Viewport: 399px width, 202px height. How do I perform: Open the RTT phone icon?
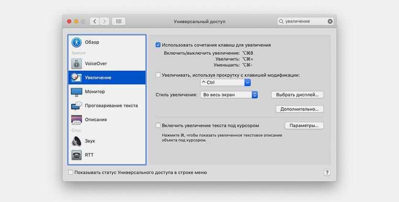[77, 155]
